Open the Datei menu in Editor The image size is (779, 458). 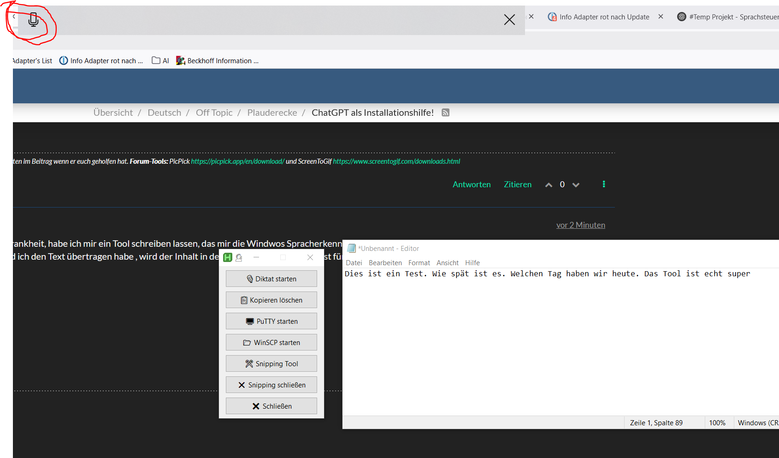point(354,263)
